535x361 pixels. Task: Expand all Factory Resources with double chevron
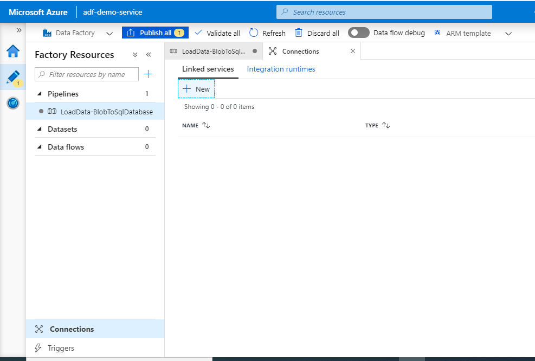pyautogui.click(x=135, y=55)
